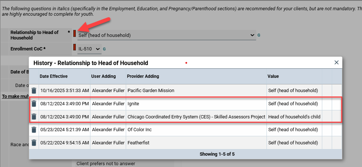Select the 10/16/2025 3:51:33 AM date cell
The width and height of the screenshot is (362, 167).
click(x=64, y=91)
